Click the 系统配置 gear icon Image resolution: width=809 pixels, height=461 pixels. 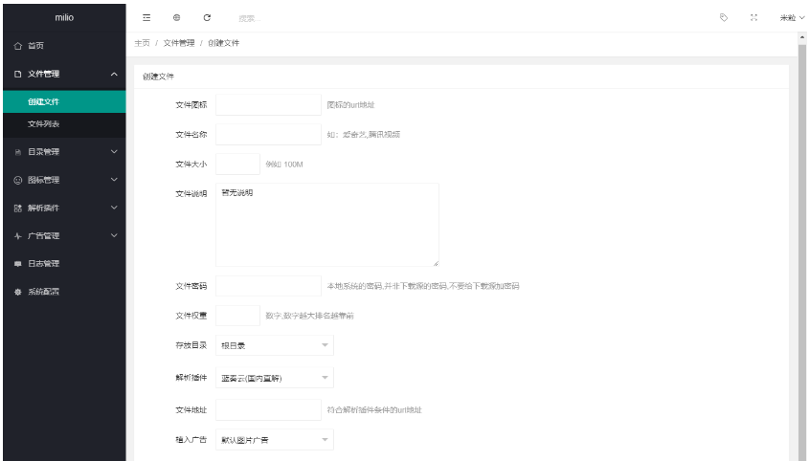click(x=18, y=292)
